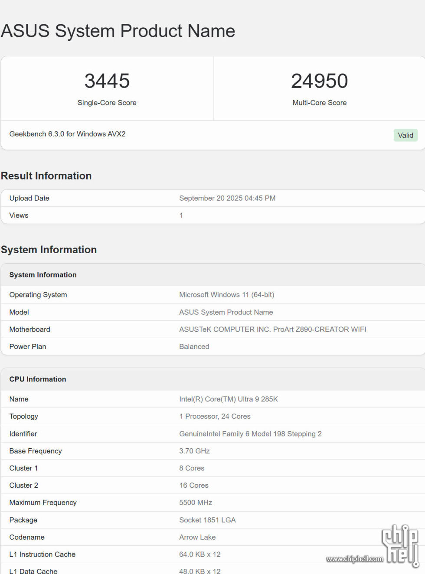Click the 1 Processor, 24 Cores topology value

[x=215, y=417]
